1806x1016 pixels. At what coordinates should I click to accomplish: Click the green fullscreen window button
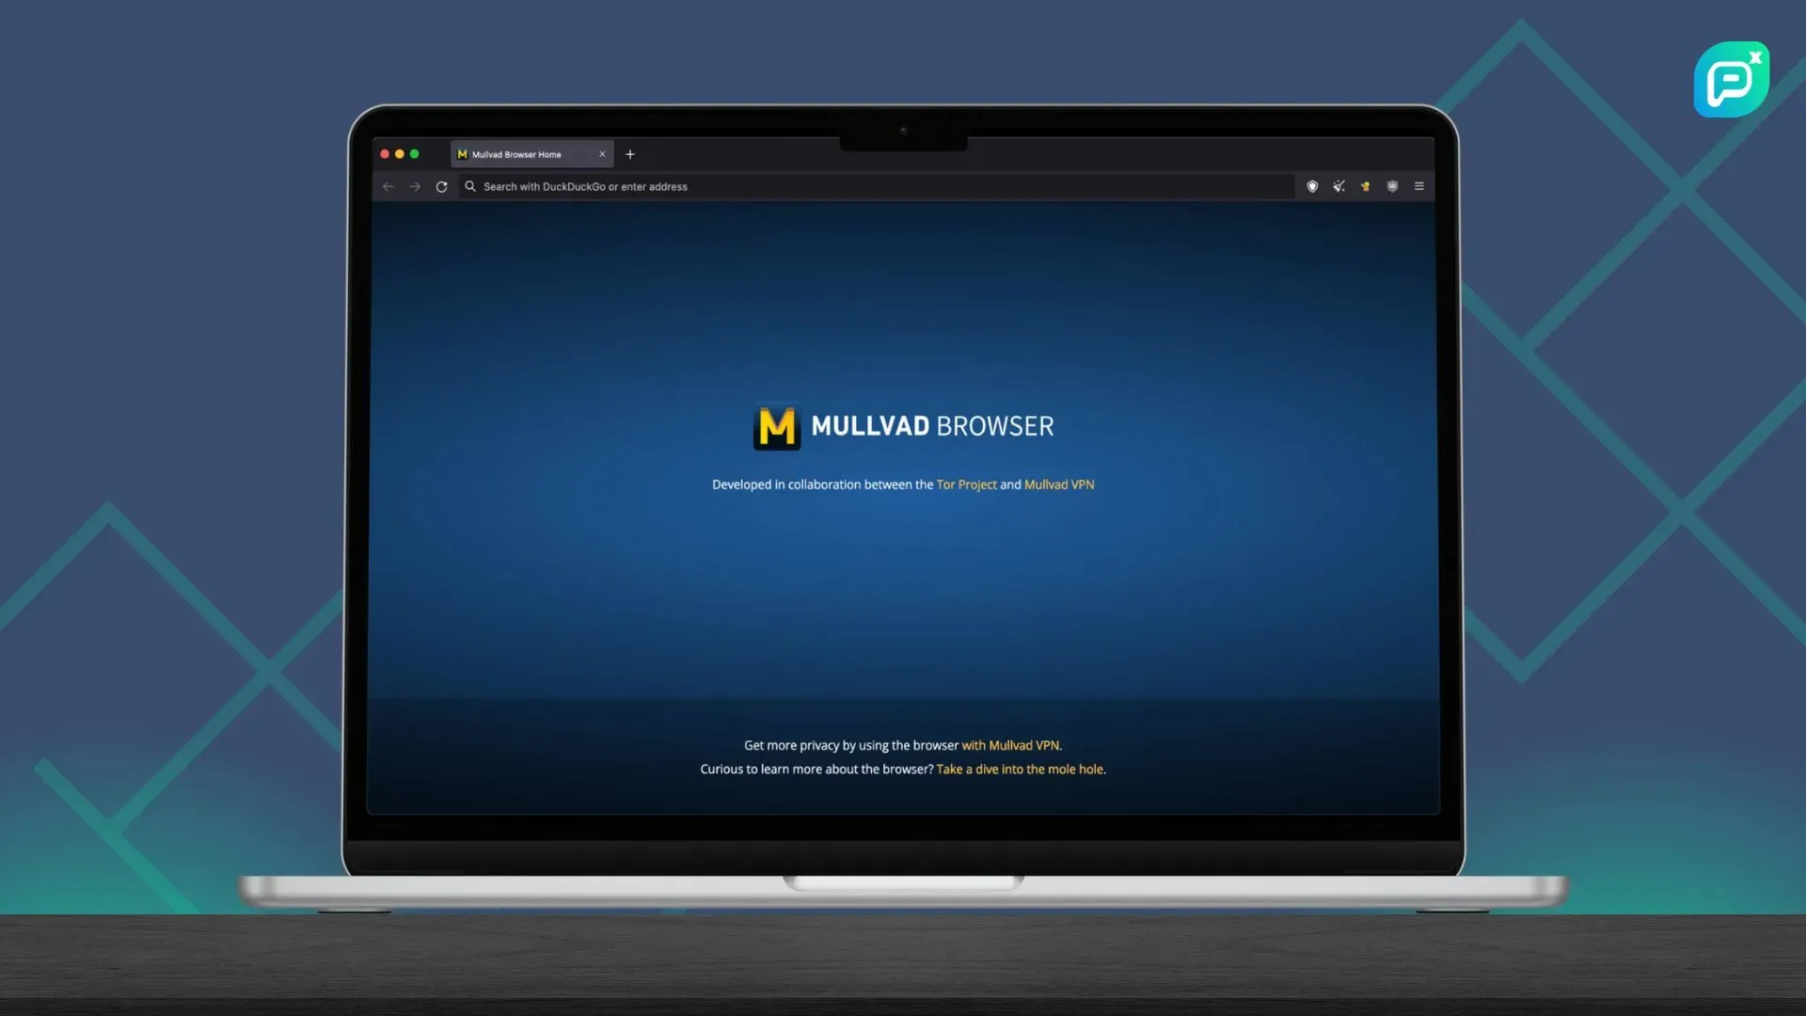(x=415, y=154)
